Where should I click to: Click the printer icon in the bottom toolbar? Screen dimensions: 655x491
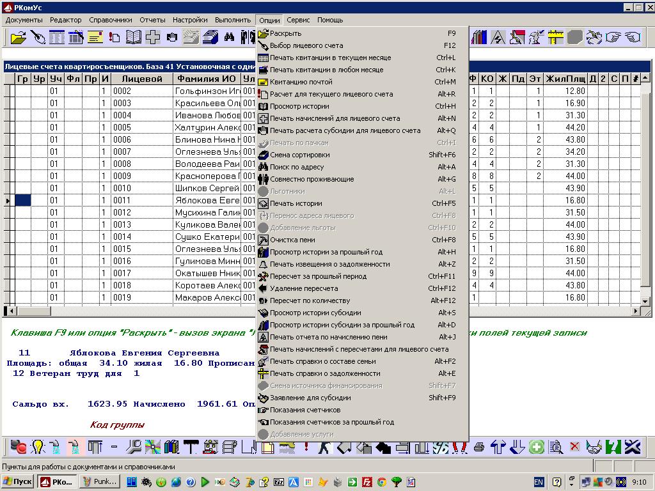click(x=479, y=447)
